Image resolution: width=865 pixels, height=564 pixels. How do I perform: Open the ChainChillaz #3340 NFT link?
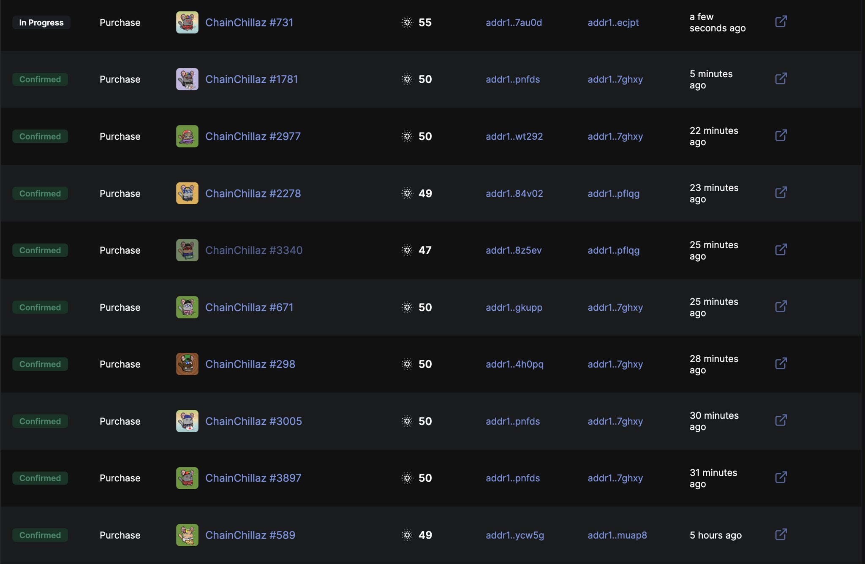[x=253, y=250]
